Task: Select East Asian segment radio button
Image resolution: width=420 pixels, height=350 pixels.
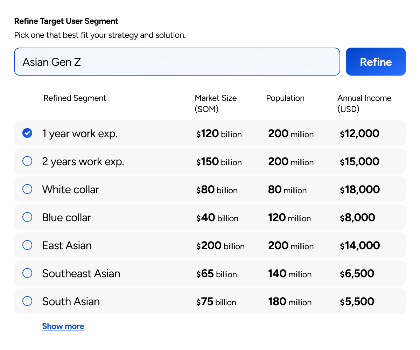Action: click(x=27, y=245)
